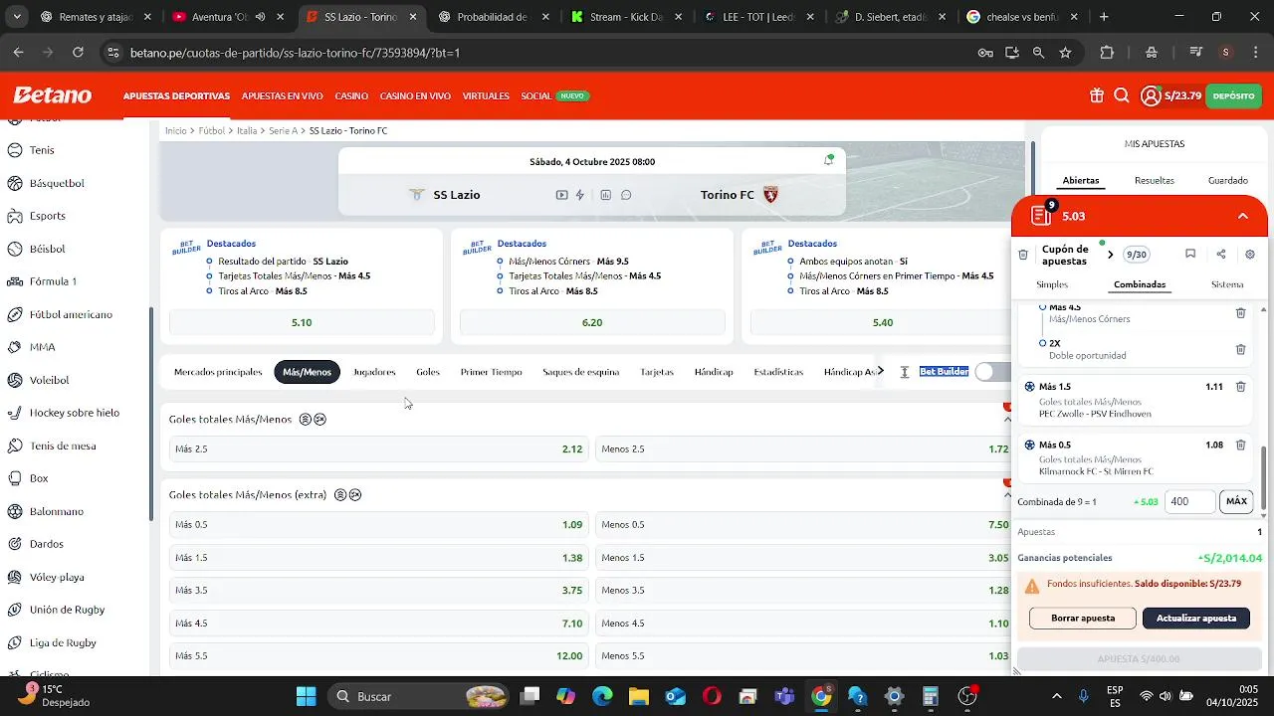1274x716 pixels.
Task: Open Google Chrome from the taskbar
Action: (x=821, y=696)
